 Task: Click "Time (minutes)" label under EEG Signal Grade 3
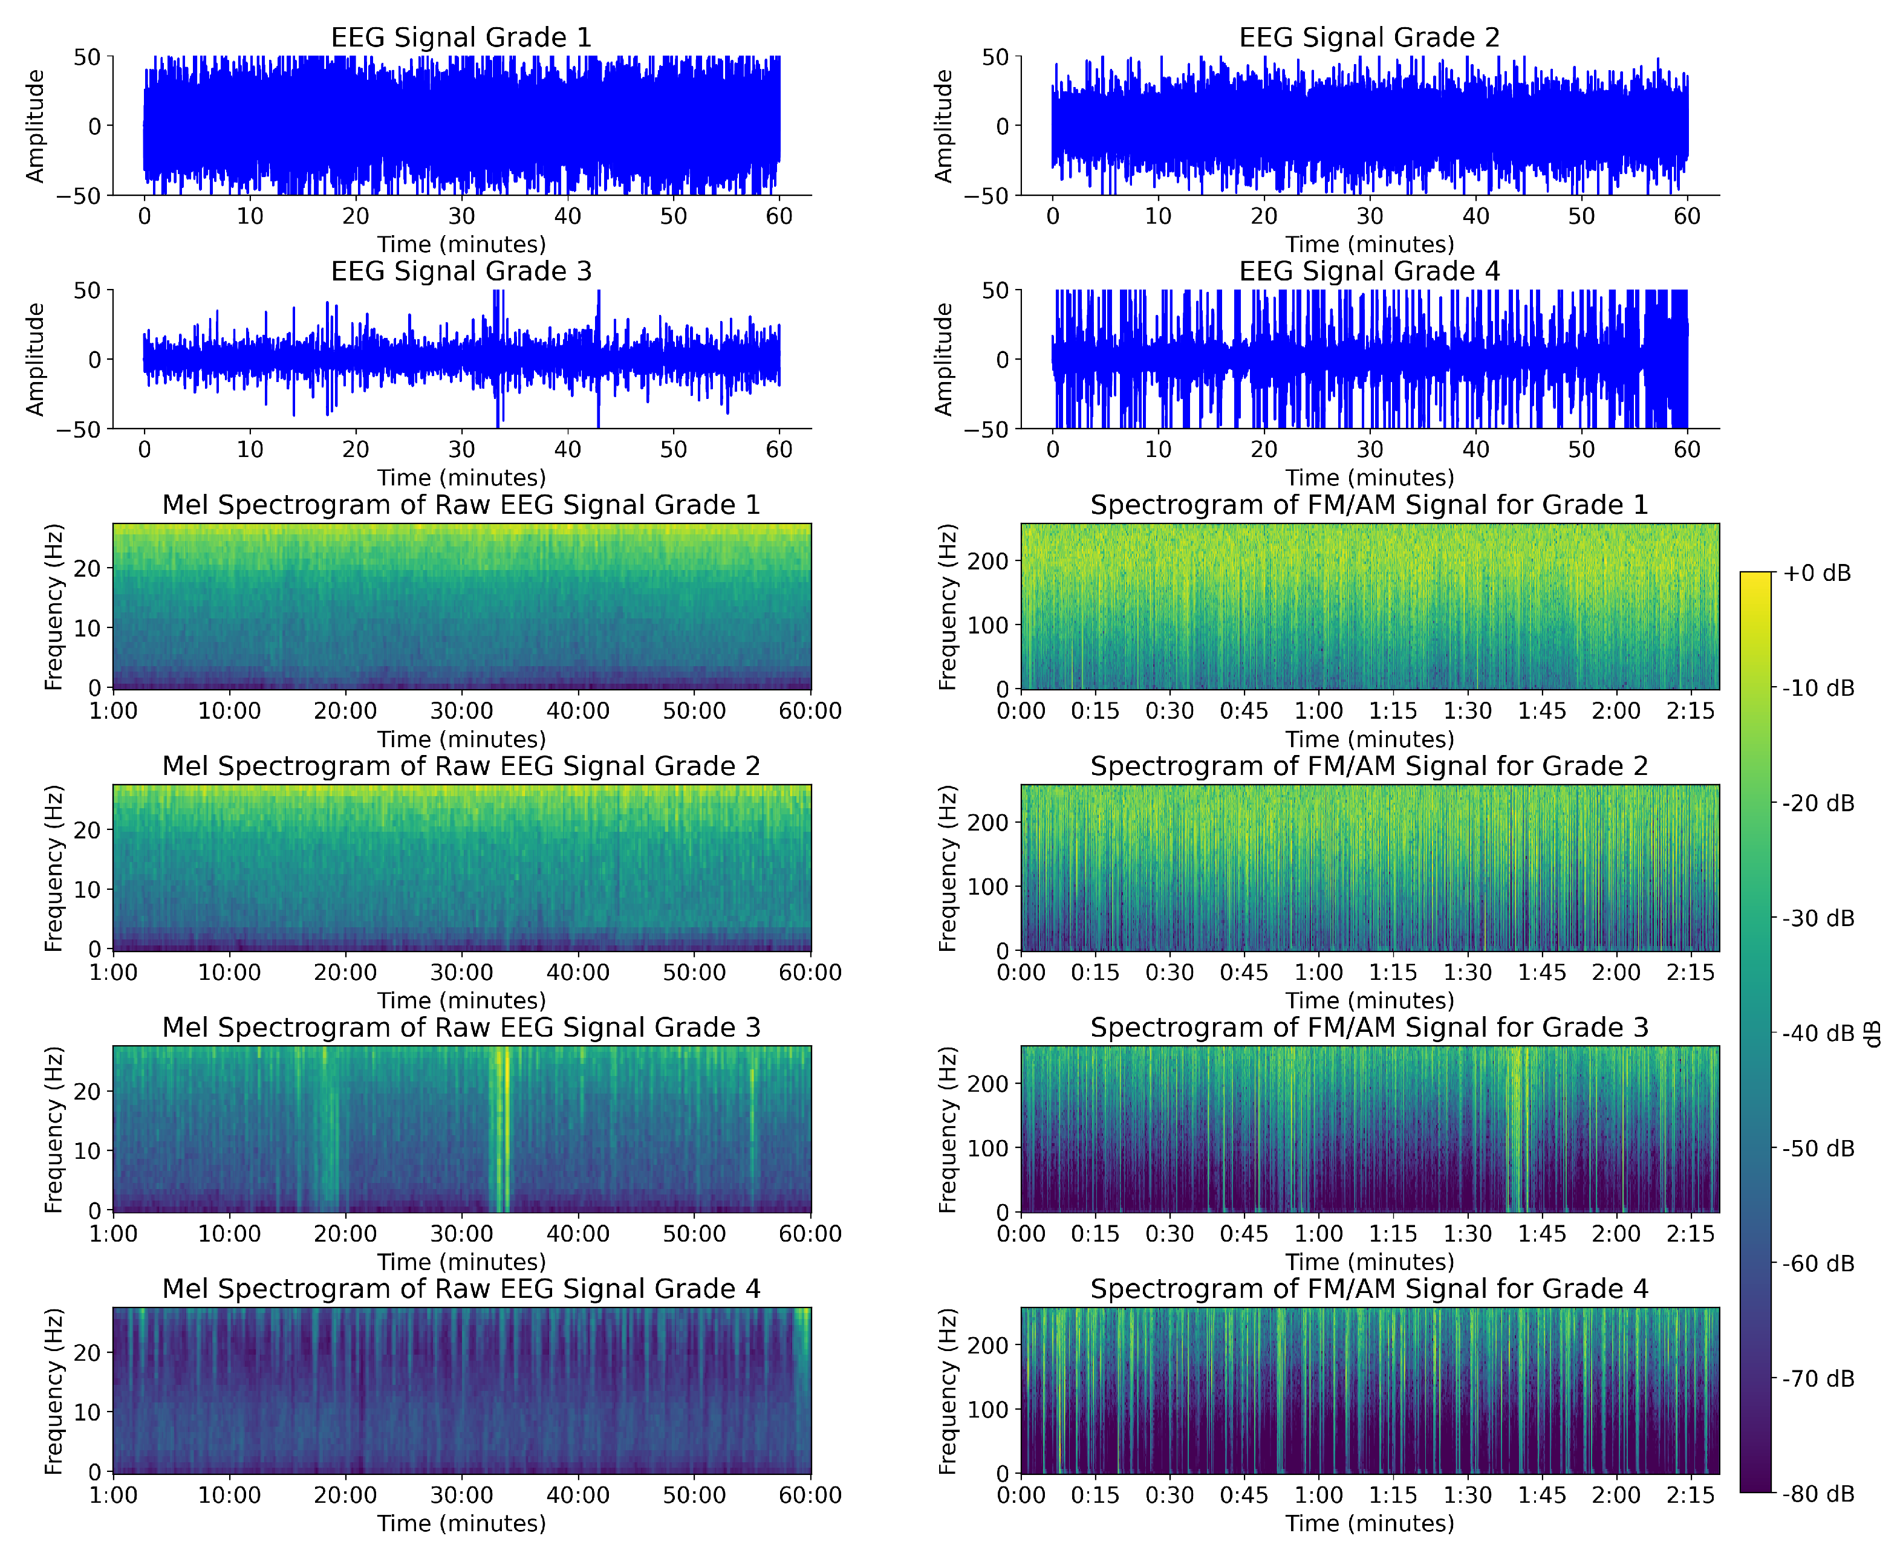click(461, 478)
